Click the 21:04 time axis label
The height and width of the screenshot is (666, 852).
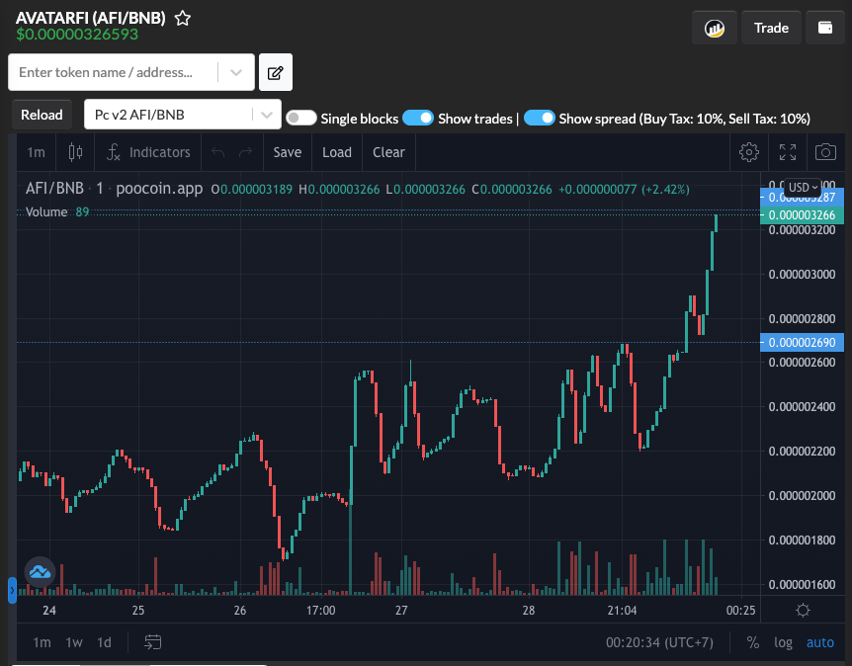pyautogui.click(x=622, y=611)
